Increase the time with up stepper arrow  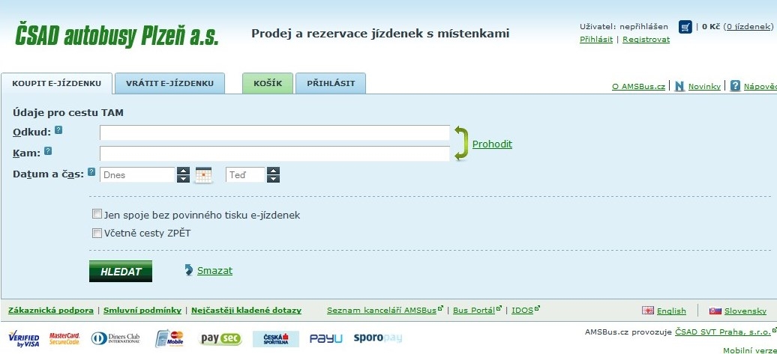(x=273, y=171)
